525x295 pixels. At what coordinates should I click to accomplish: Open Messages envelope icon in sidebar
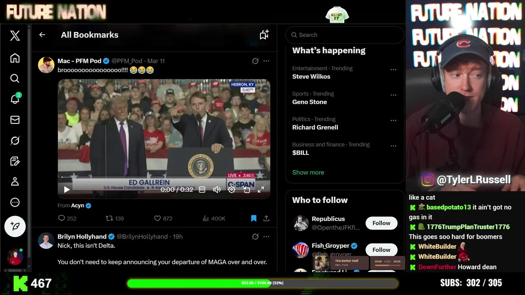pyautogui.click(x=15, y=120)
